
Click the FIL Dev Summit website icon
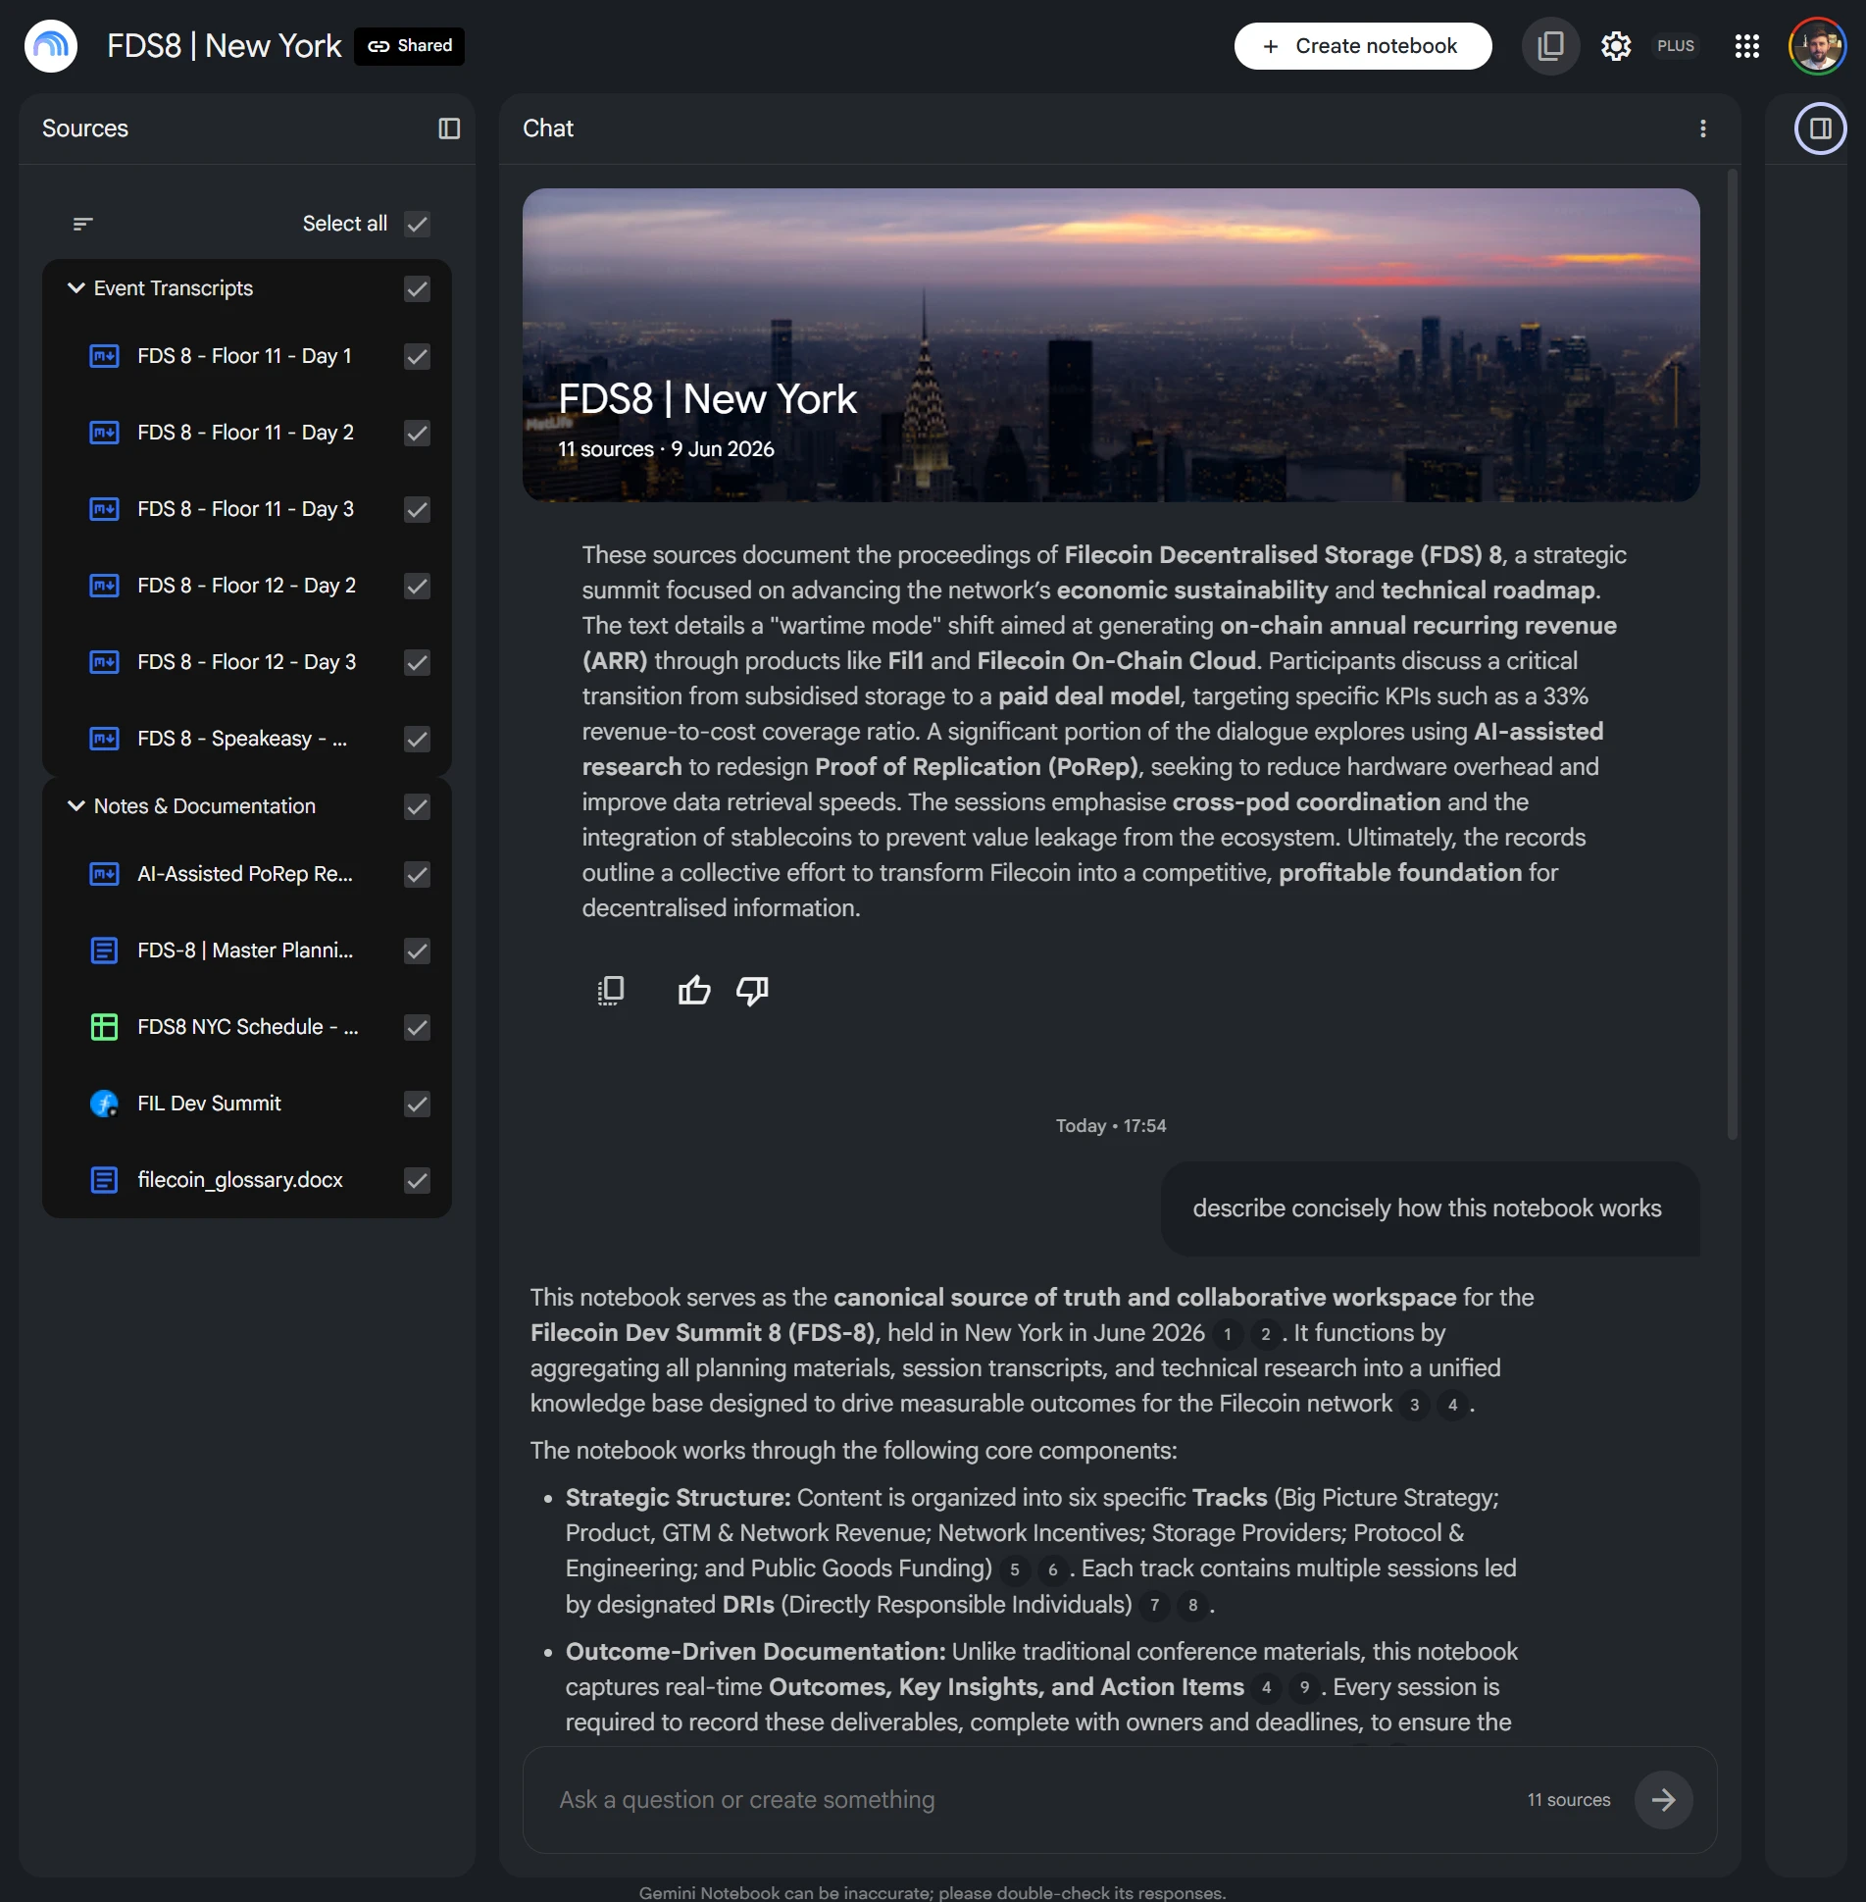pos(104,1104)
